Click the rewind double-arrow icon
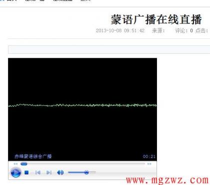210x185 pixels. (x=15, y=164)
